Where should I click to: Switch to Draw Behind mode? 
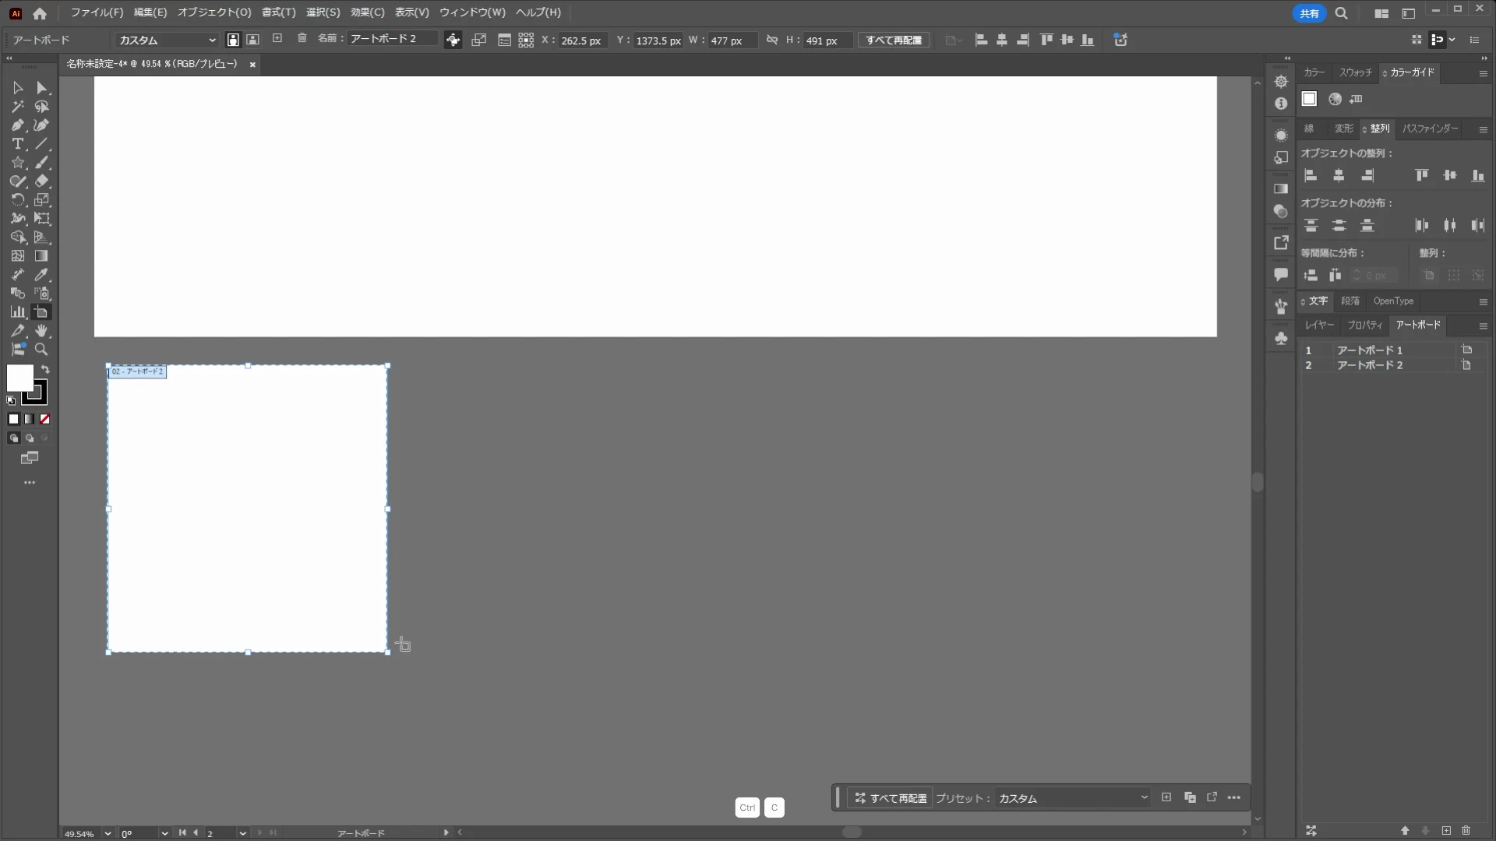pos(30,438)
